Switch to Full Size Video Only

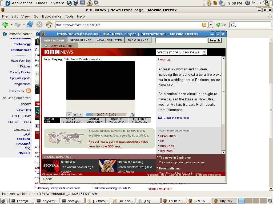pyautogui.click(x=139, y=121)
